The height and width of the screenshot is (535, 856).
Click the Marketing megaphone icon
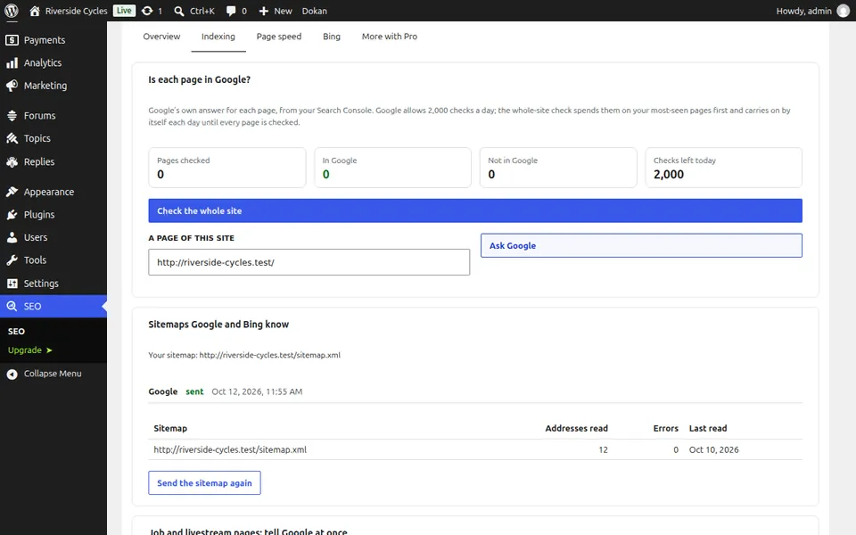point(12,86)
